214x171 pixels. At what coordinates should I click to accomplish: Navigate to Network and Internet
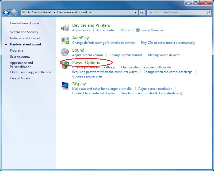(x=25, y=38)
